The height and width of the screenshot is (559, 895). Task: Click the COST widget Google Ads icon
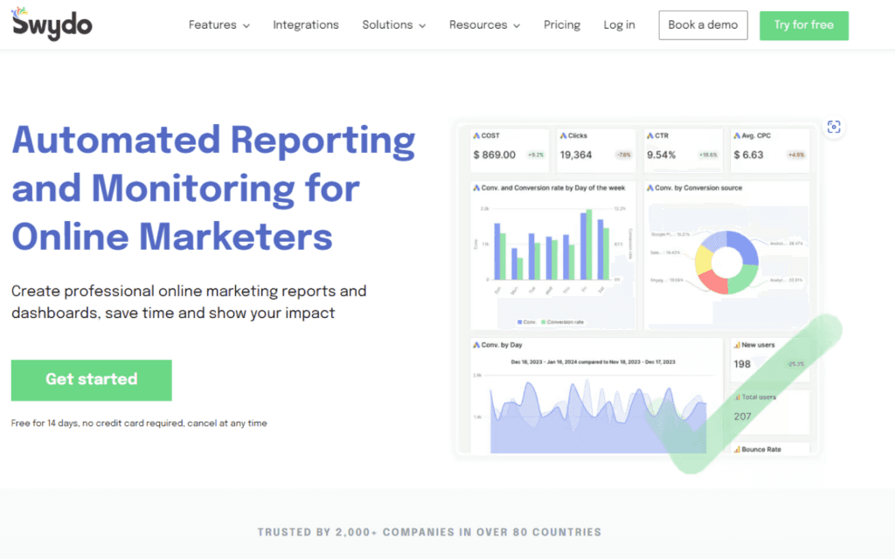(476, 135)
